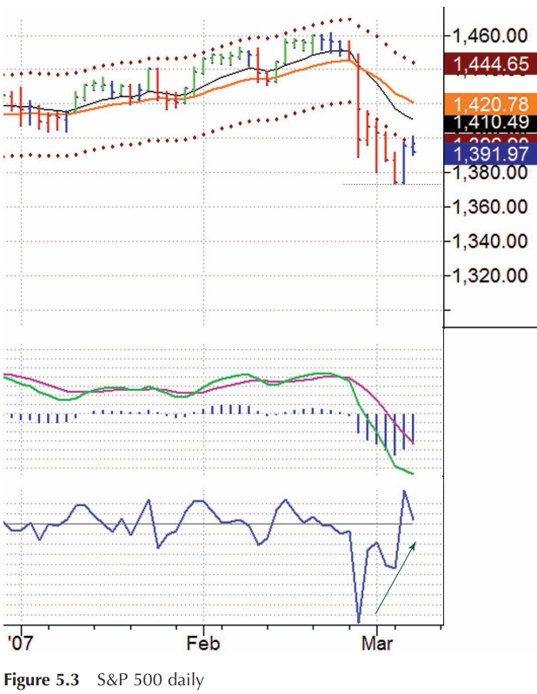Click the 1,360.00 axis label
This screenshot has height=694, width=537.
[491, 206]
